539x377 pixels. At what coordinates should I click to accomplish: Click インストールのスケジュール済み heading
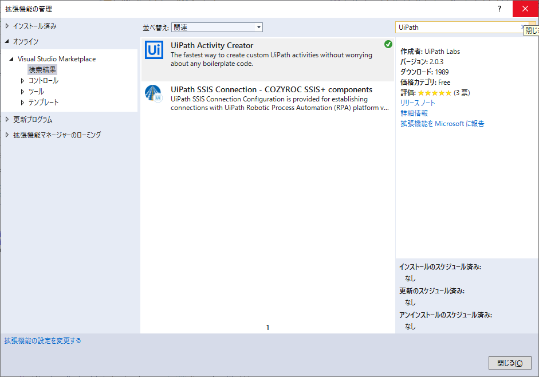(440, 266)
